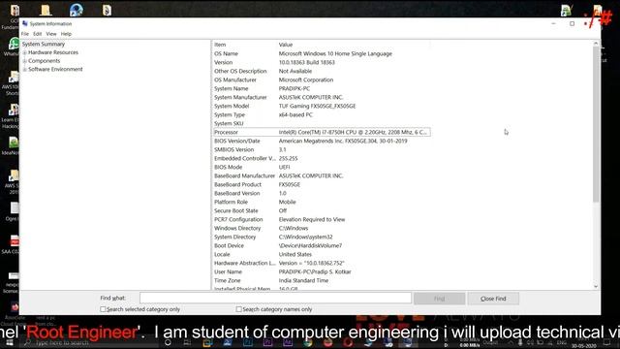Select the Platform Role row
The width and height of the screenshot is (620, 349).
[322, 202]
